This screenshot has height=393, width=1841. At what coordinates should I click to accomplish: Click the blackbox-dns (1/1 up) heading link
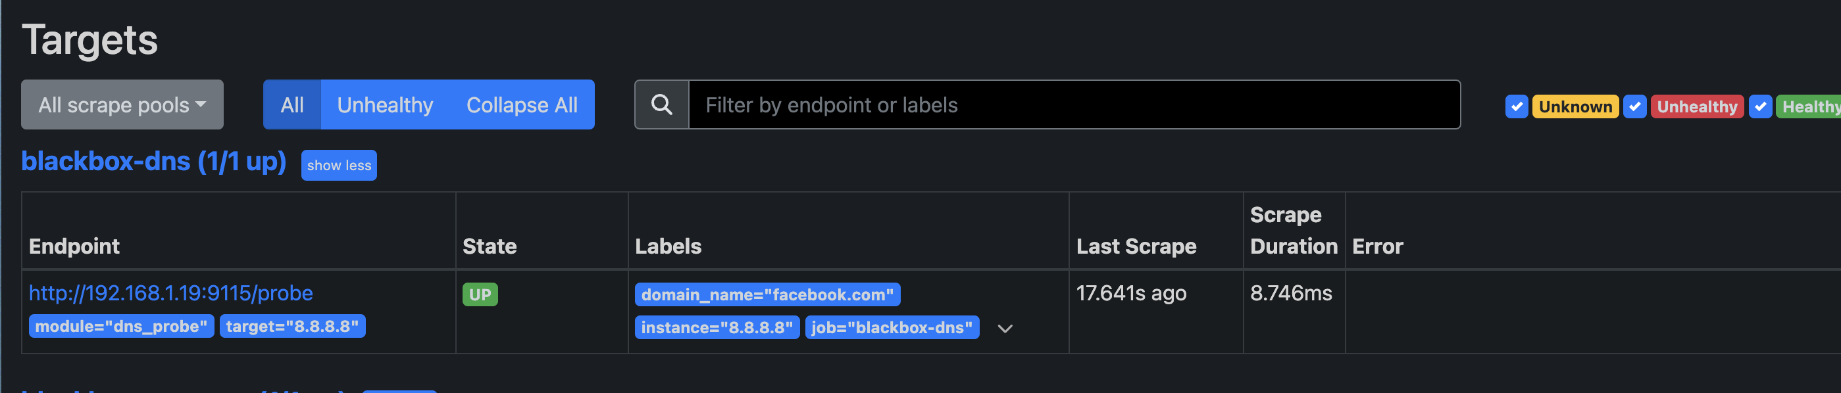[154, 161]
